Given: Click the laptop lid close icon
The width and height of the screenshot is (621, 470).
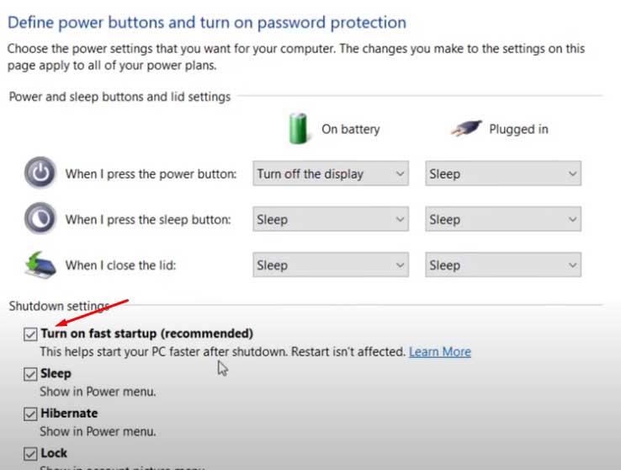Looking at the screenshot, I should [40, 264].
